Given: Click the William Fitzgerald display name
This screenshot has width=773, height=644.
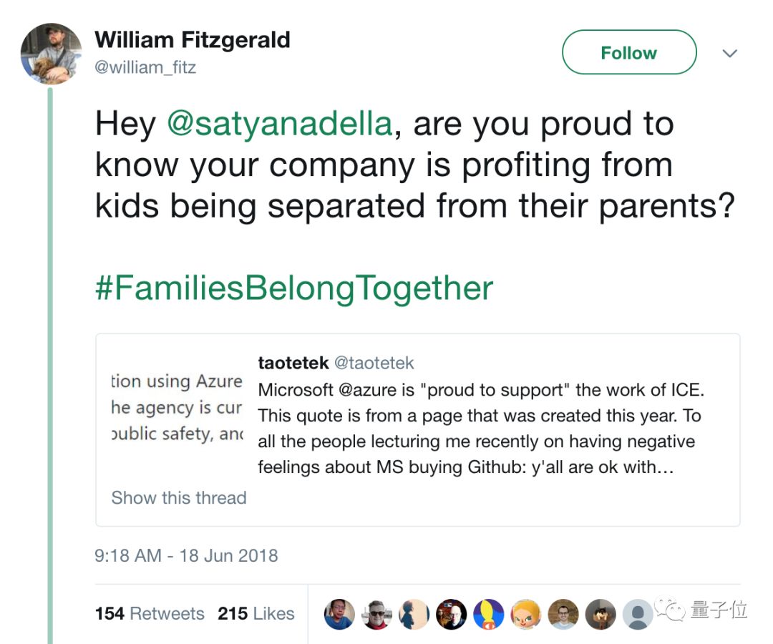Looking at the screenshot, I should tap(193, 40).
